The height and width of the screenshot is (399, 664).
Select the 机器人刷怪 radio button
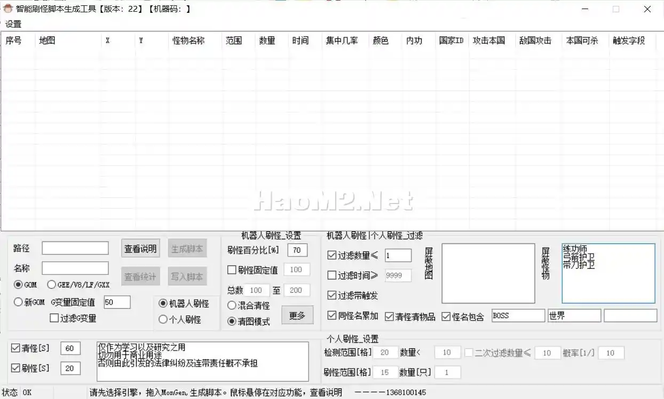point(184,303)
